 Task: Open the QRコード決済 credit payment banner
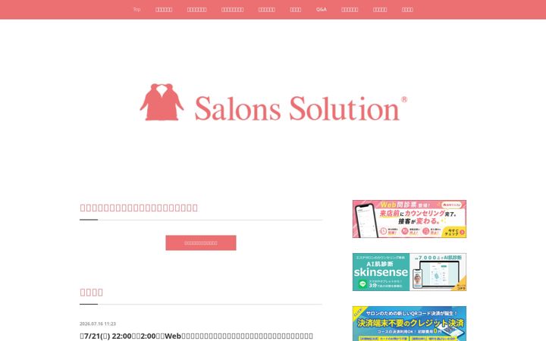click(x=409, y=324)
